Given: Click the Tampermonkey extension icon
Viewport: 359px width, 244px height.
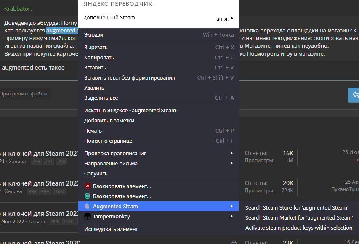Looking at the screenshot, I should click(x=88, y=216).
